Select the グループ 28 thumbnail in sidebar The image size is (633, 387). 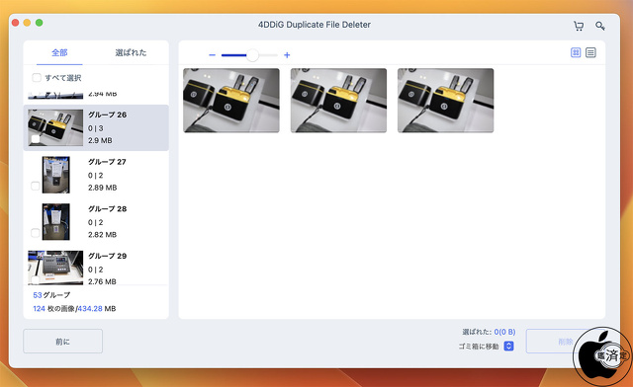coord(55,222)
